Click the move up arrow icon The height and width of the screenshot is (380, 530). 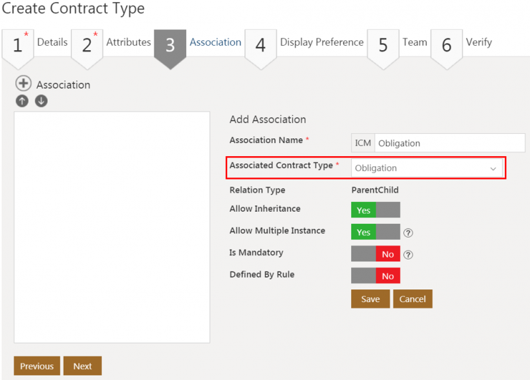coord(23,101)
